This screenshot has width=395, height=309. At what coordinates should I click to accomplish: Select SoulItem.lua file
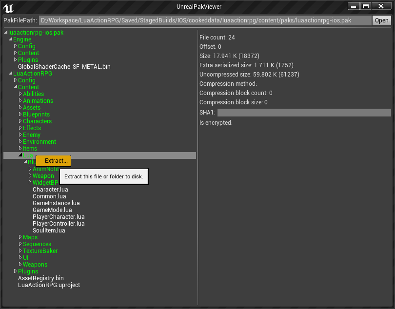[x=49, y=230]
